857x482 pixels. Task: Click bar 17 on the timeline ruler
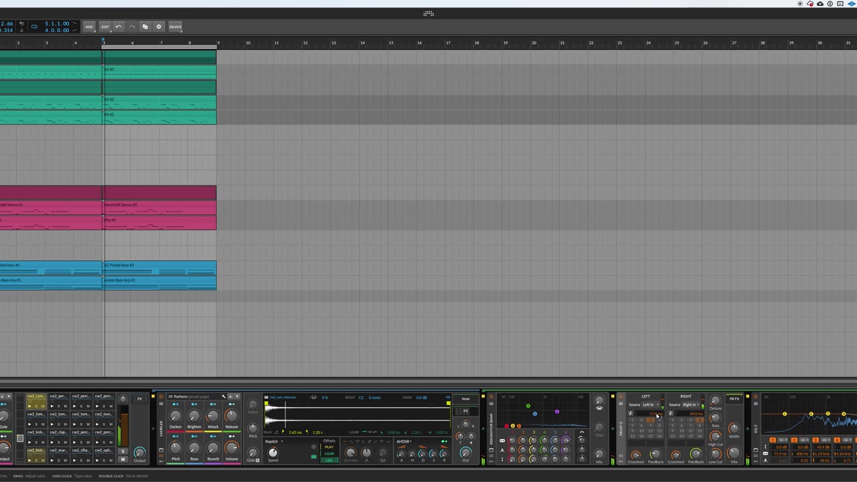448,43
